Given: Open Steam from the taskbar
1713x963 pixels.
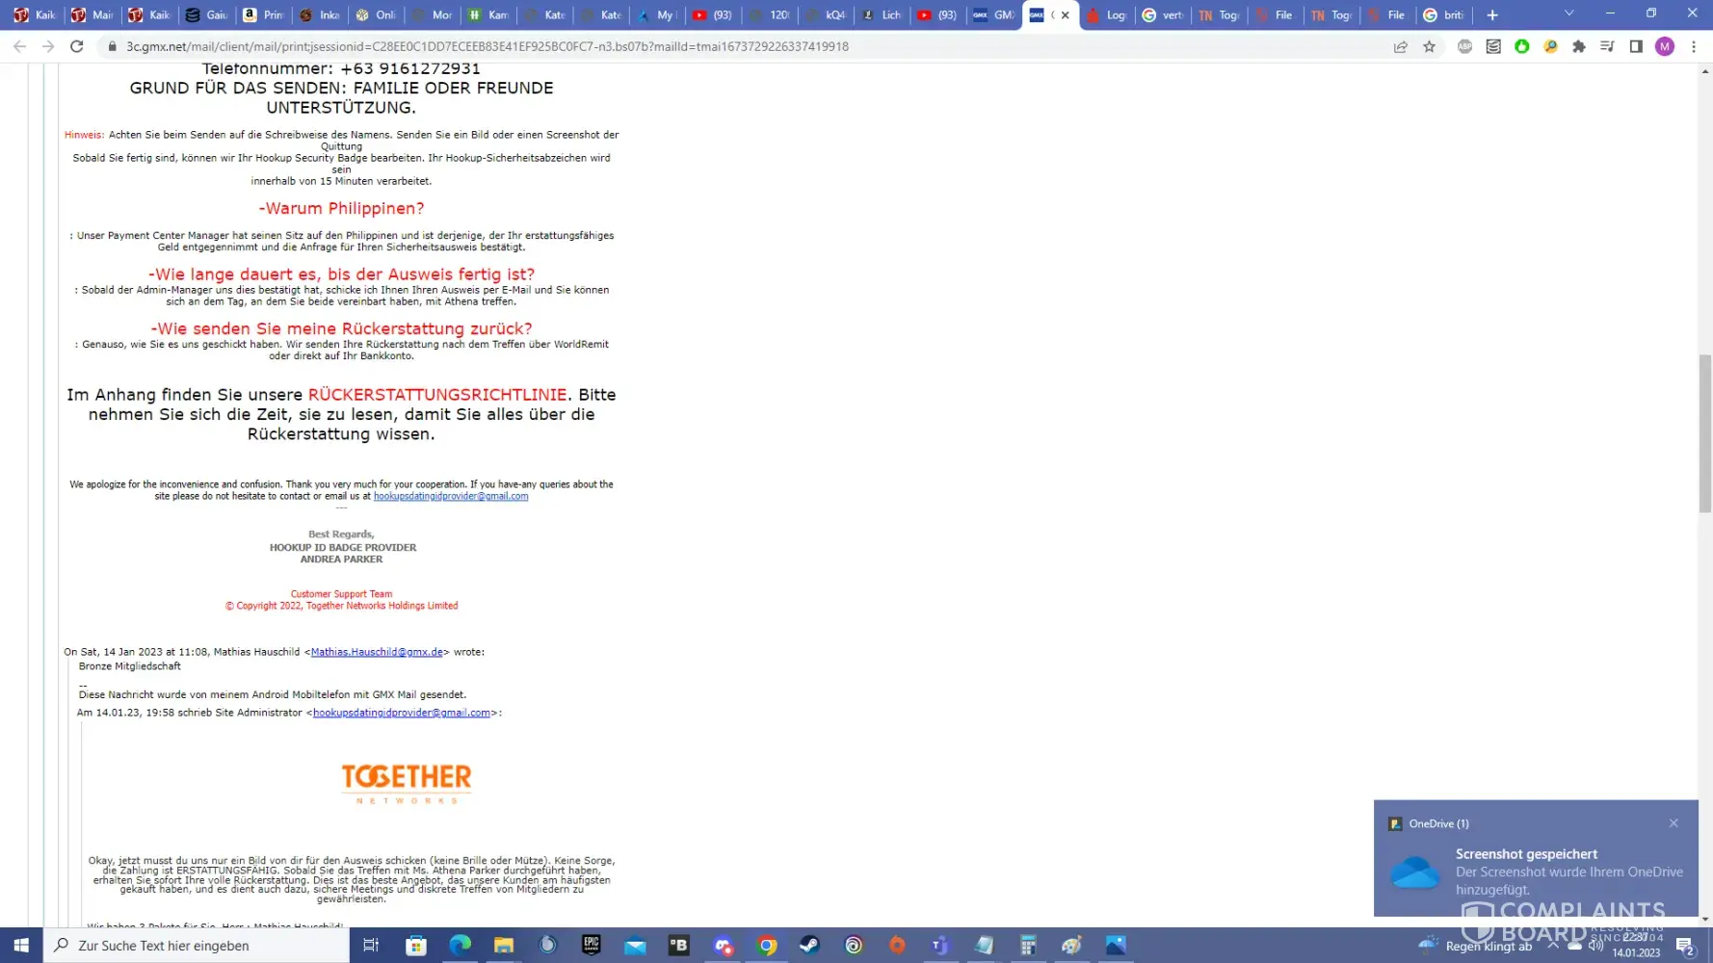Looking at the screenshot, I should (810, 946).
